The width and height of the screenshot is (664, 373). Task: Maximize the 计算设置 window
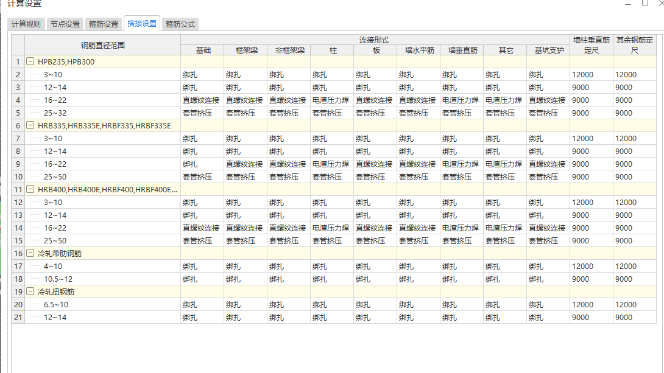[645, 3]
